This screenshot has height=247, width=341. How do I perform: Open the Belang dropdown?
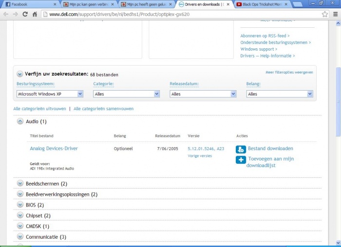[x=280, y=94]
